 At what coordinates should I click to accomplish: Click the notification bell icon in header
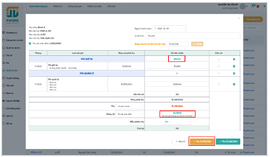[x=253, y=6]
